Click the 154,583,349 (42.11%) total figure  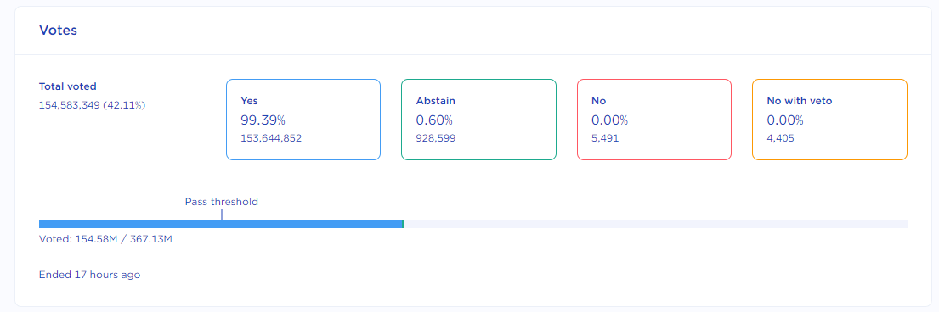coord(93,105)
